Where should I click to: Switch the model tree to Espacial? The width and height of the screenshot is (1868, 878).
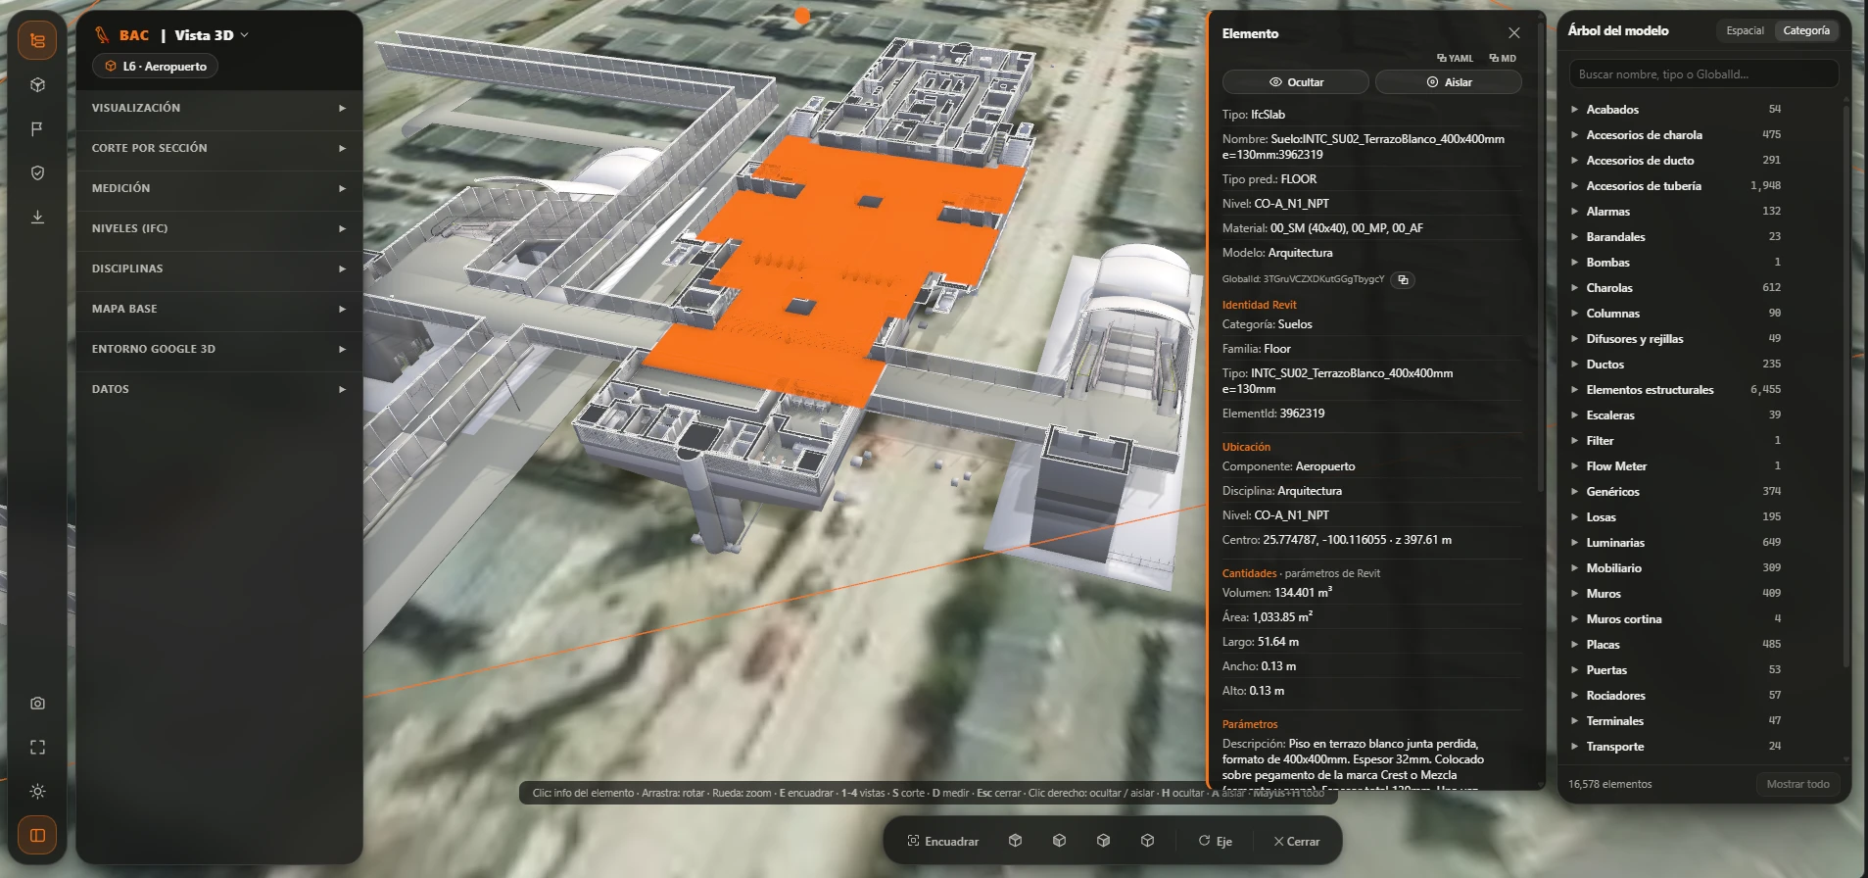[1745, 31]
